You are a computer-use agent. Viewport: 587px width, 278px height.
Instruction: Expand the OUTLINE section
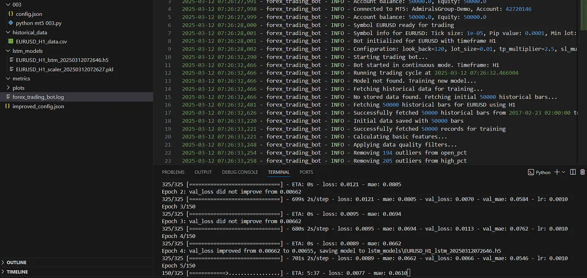tap(17, 262)
